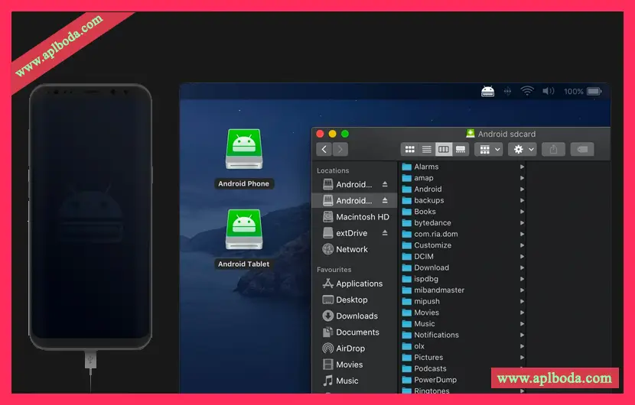Go back with Finder back arrow

point(324,149)
